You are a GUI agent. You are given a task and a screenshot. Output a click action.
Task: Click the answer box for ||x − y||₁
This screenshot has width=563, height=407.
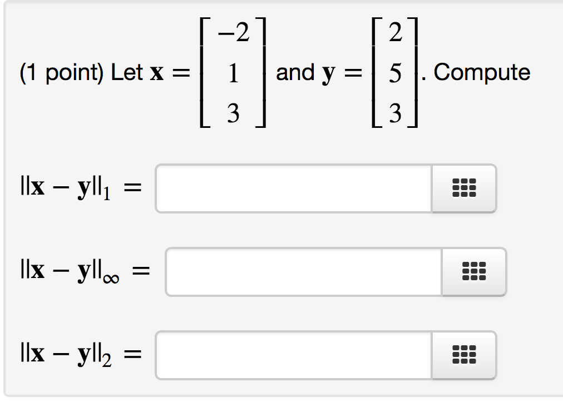point(294,188)
